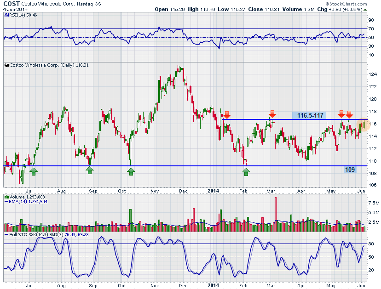Click the RSI axis value 90

(371, 20)
